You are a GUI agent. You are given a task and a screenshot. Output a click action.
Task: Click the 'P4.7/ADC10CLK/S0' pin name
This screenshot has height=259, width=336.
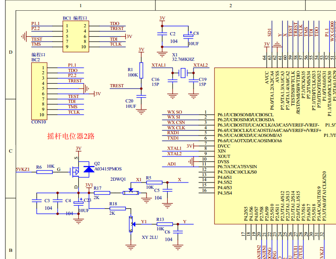click(x=237, y=172)
